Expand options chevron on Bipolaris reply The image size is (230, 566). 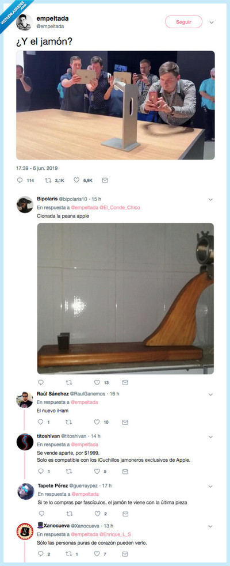coord(210,199)
